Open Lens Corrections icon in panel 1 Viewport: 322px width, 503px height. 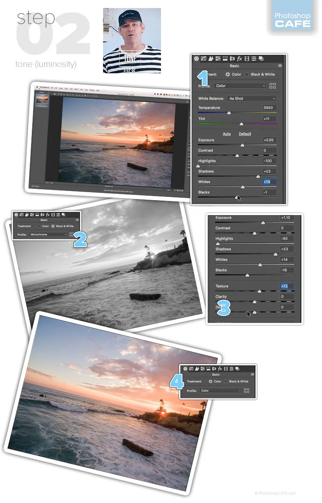(232, 58)
